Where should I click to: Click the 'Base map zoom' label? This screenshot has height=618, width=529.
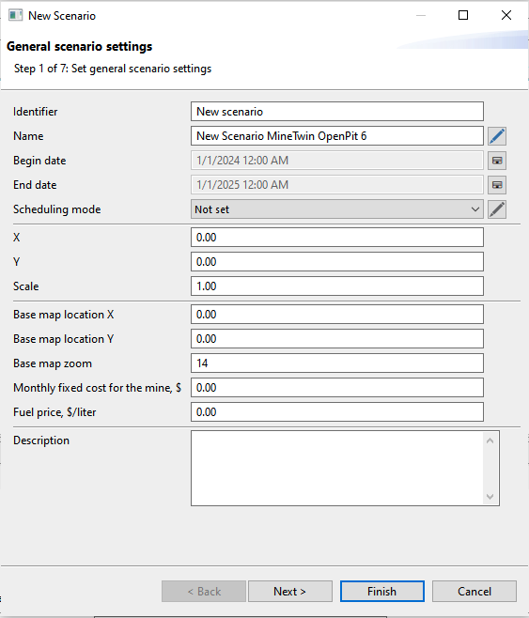[x=53, y=363]
